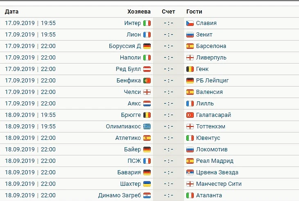Open the Барселона team link
Image resolution: width=299 pixels, height=201 pixels.
(211, 46)
